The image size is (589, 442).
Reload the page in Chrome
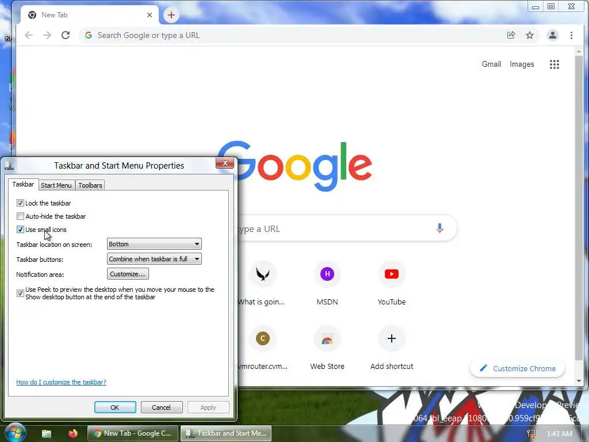pyautogui.click(x=66, y=35)
